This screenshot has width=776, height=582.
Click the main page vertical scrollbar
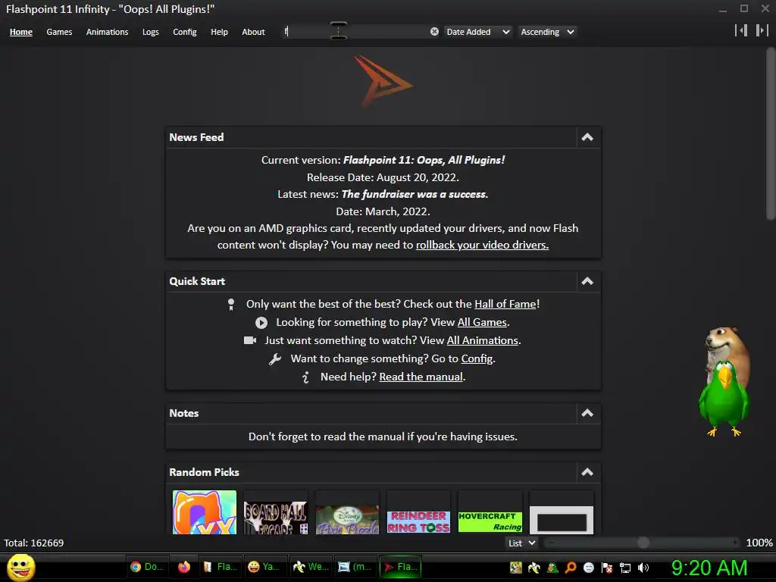coord(771,133)
